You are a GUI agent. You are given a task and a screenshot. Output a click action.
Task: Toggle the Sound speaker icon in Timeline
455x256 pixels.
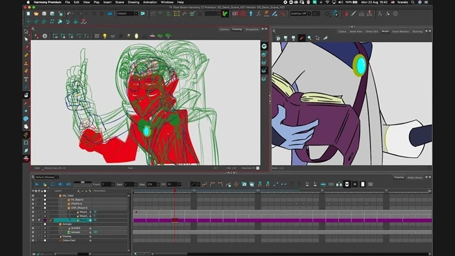(x=60, y=184)
